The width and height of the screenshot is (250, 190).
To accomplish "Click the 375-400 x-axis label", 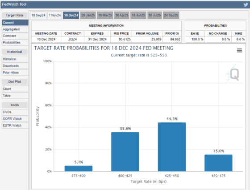I will point(79,176).
